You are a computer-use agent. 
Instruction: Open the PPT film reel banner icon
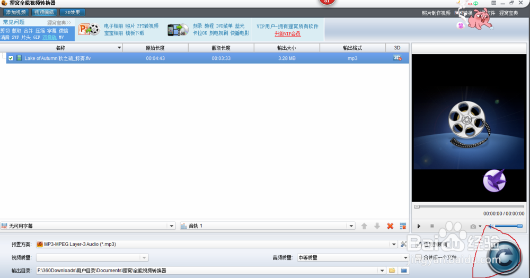coord(89,29)
